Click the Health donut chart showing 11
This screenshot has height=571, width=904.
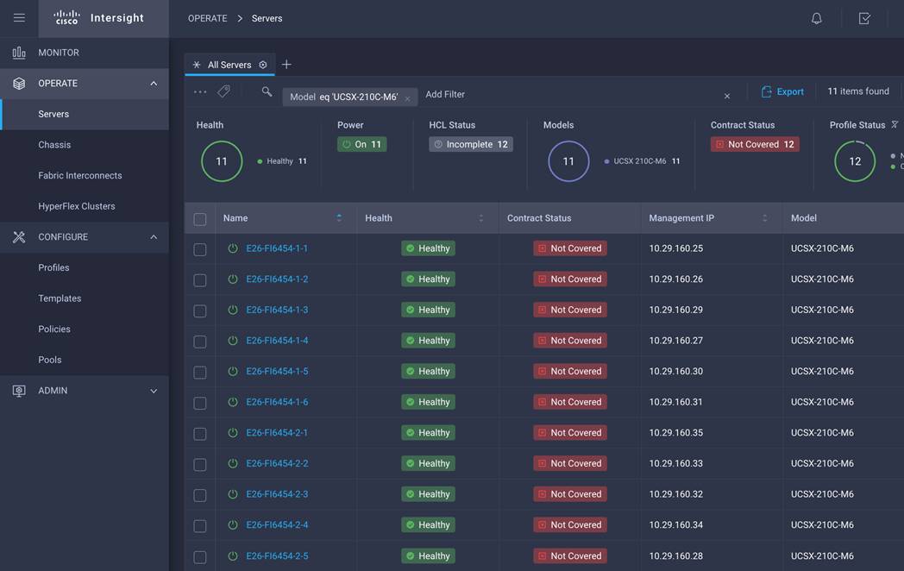click(222, 161)
